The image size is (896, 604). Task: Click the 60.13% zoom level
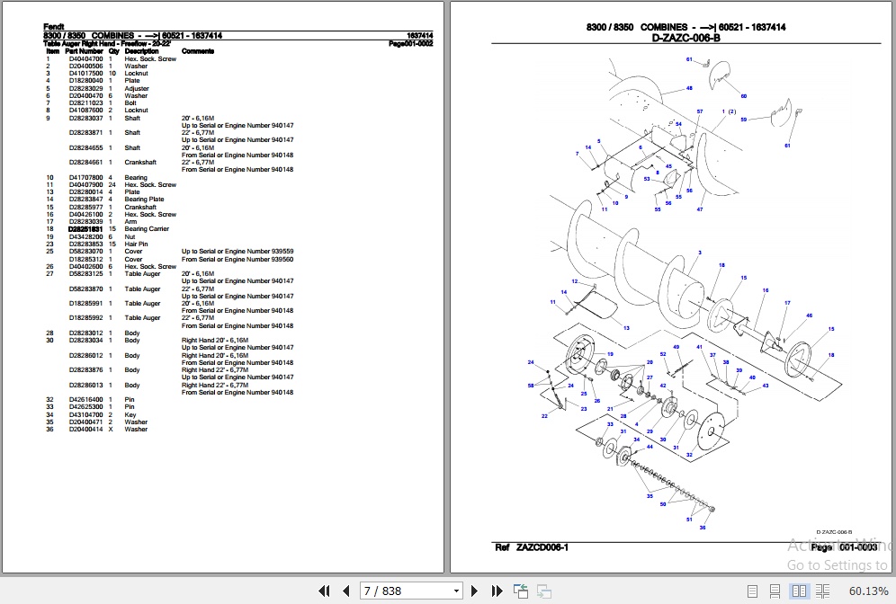click(869, 591)
